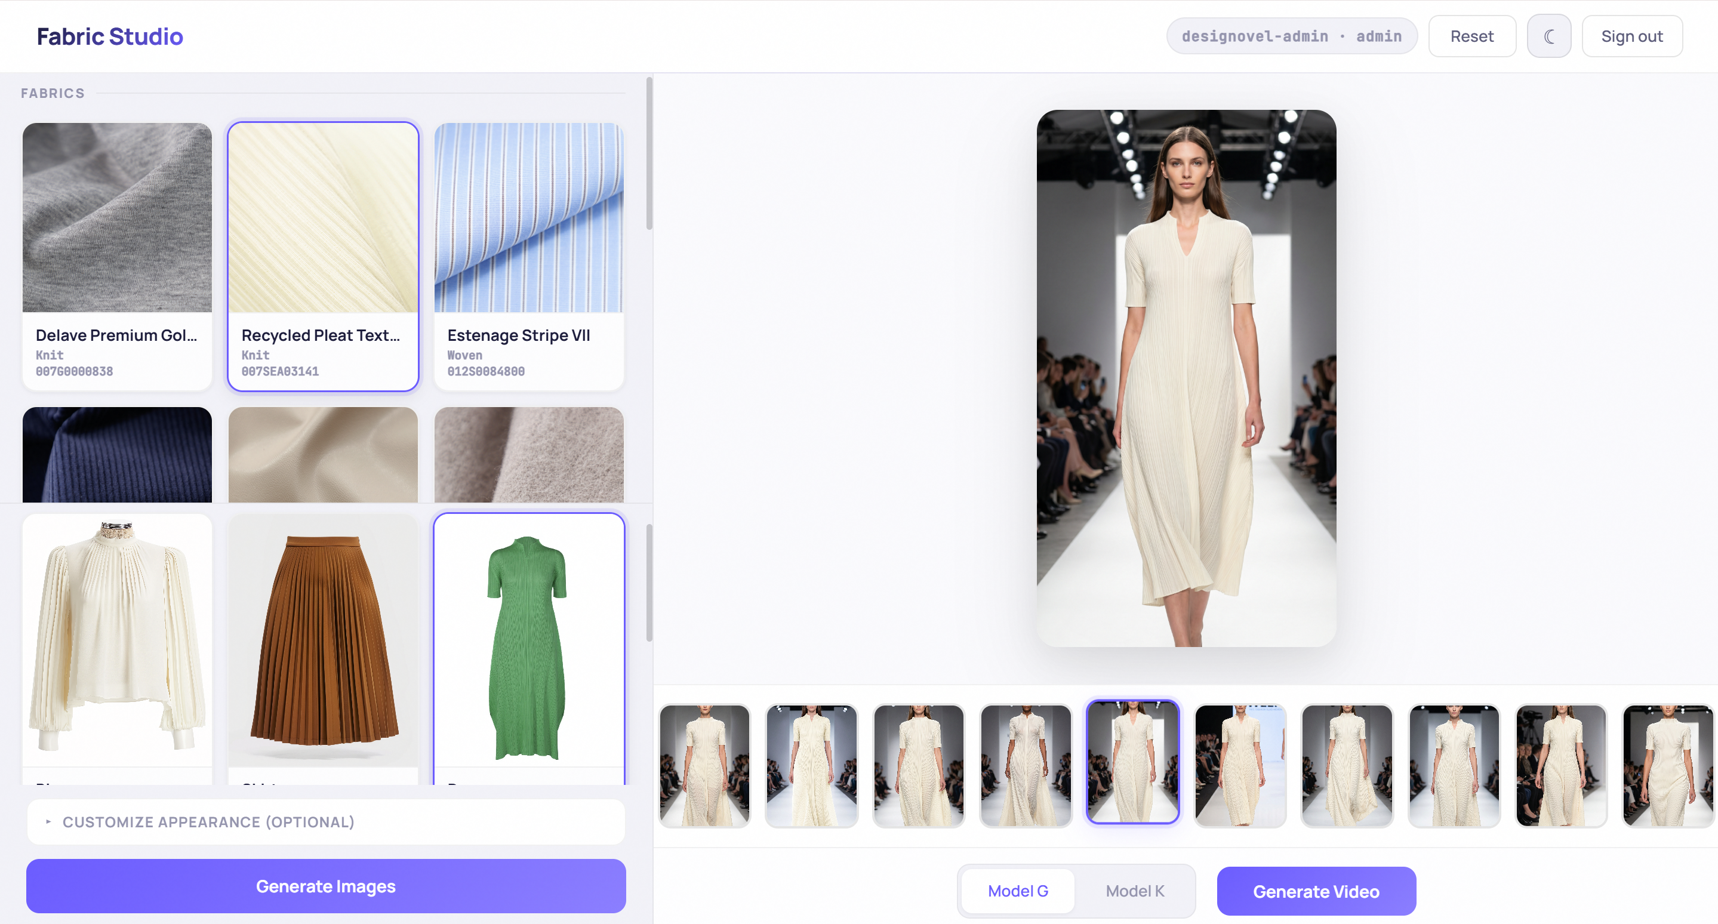Click Generate Video button
Screen dimensions: 1718x924
point(1316,891)
